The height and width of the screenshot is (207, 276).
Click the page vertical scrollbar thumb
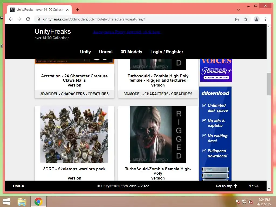pos(269,84)
